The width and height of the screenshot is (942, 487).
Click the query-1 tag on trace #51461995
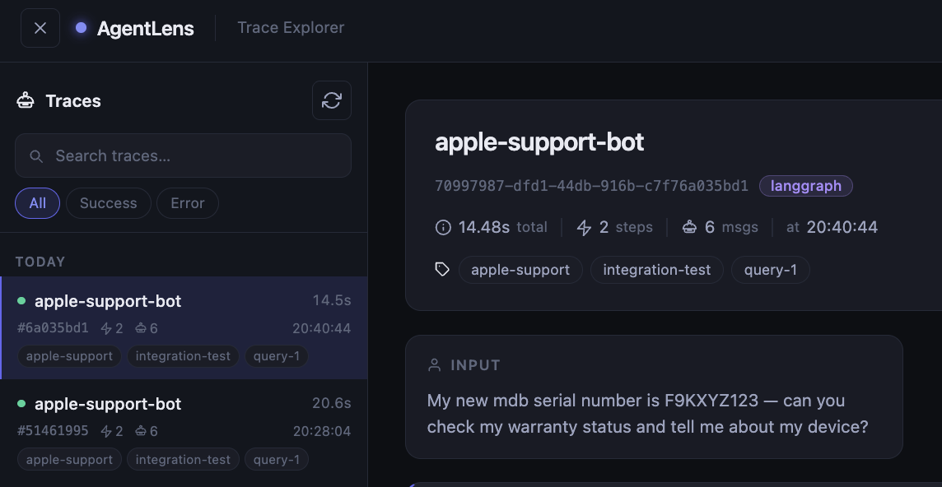[x=277, y=459]
